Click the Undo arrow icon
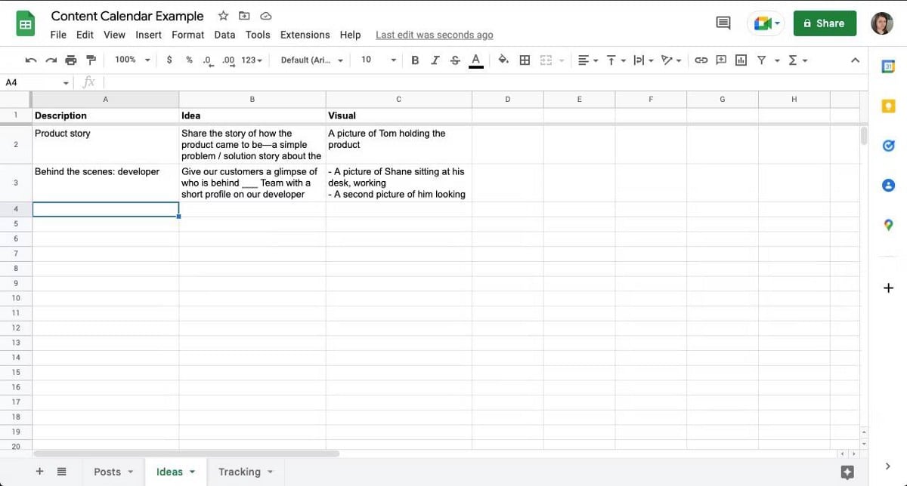This screenshot has width=907, height=486. coord(30,60)
